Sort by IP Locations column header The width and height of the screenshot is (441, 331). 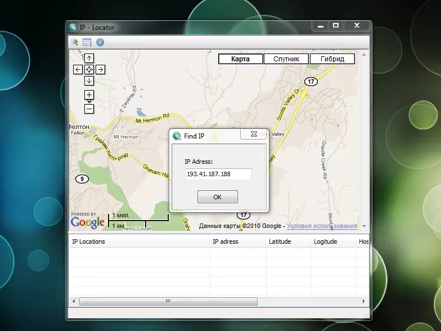pos(139,241)
